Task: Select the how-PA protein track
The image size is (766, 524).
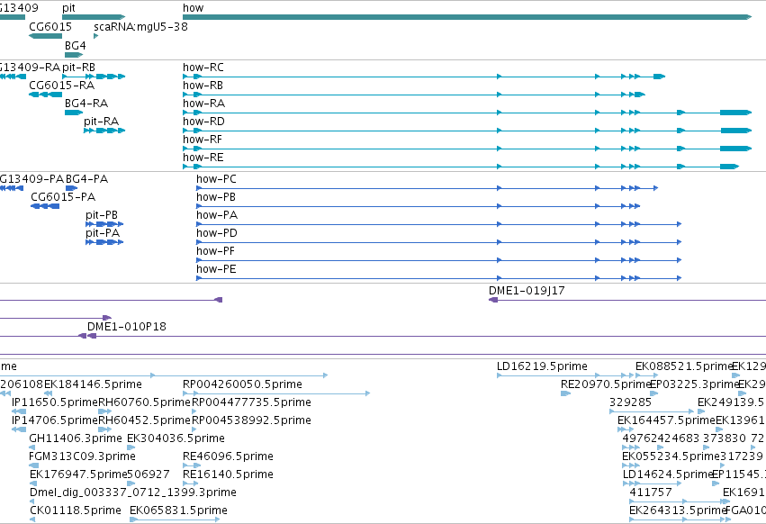Action: point(438,224)
